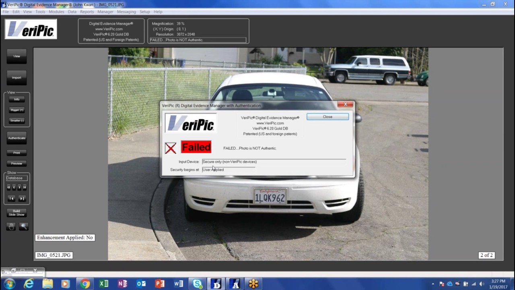Open the Edit menu
The image size is (515, 290).
[x=16, y=12]
